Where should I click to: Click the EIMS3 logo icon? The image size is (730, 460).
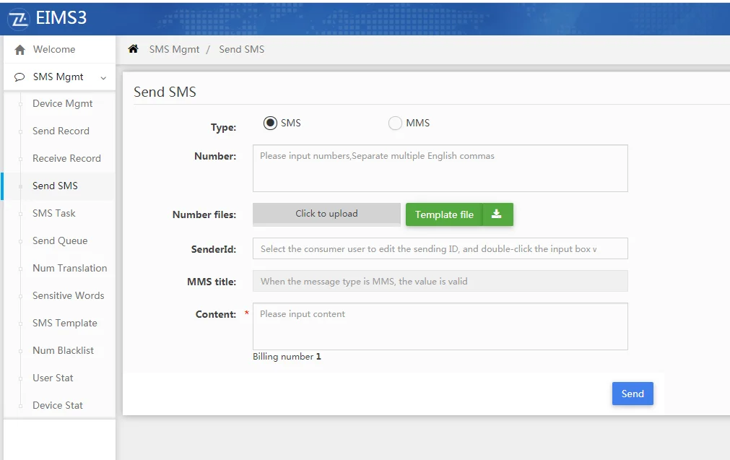coord(18,19)
